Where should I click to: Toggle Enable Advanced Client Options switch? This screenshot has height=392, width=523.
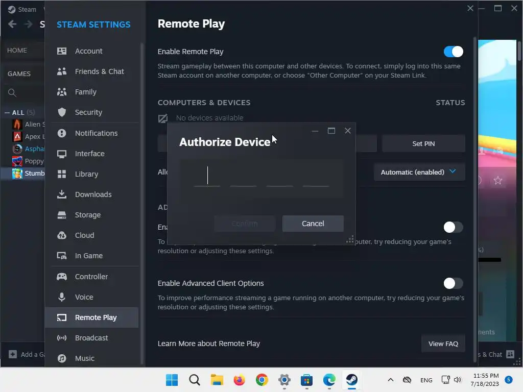tap(454, 283)
